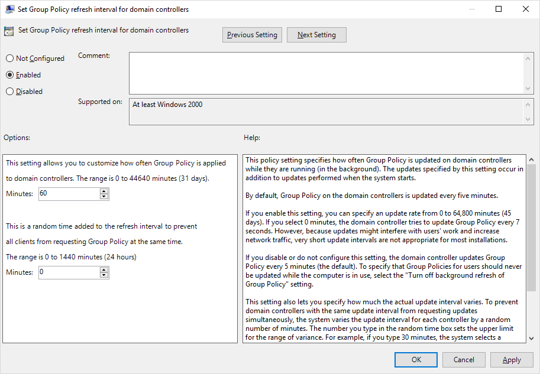The height and width of the screenshot is (374, 540).
Task: Go to the Next Setting
Action: [x=316, y=35]
